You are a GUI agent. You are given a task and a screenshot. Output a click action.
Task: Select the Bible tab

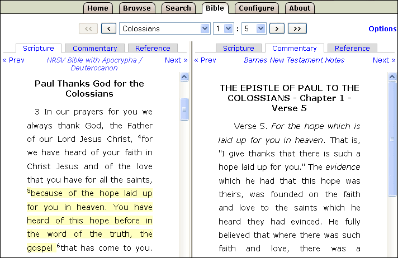click(x=215, y=8)
